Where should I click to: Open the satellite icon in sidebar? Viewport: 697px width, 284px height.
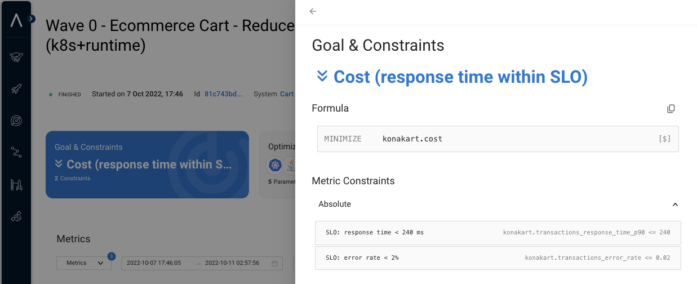point(16,216)
